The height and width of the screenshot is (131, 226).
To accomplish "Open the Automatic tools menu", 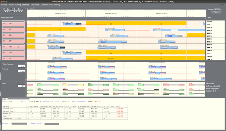I will [46, 5].
